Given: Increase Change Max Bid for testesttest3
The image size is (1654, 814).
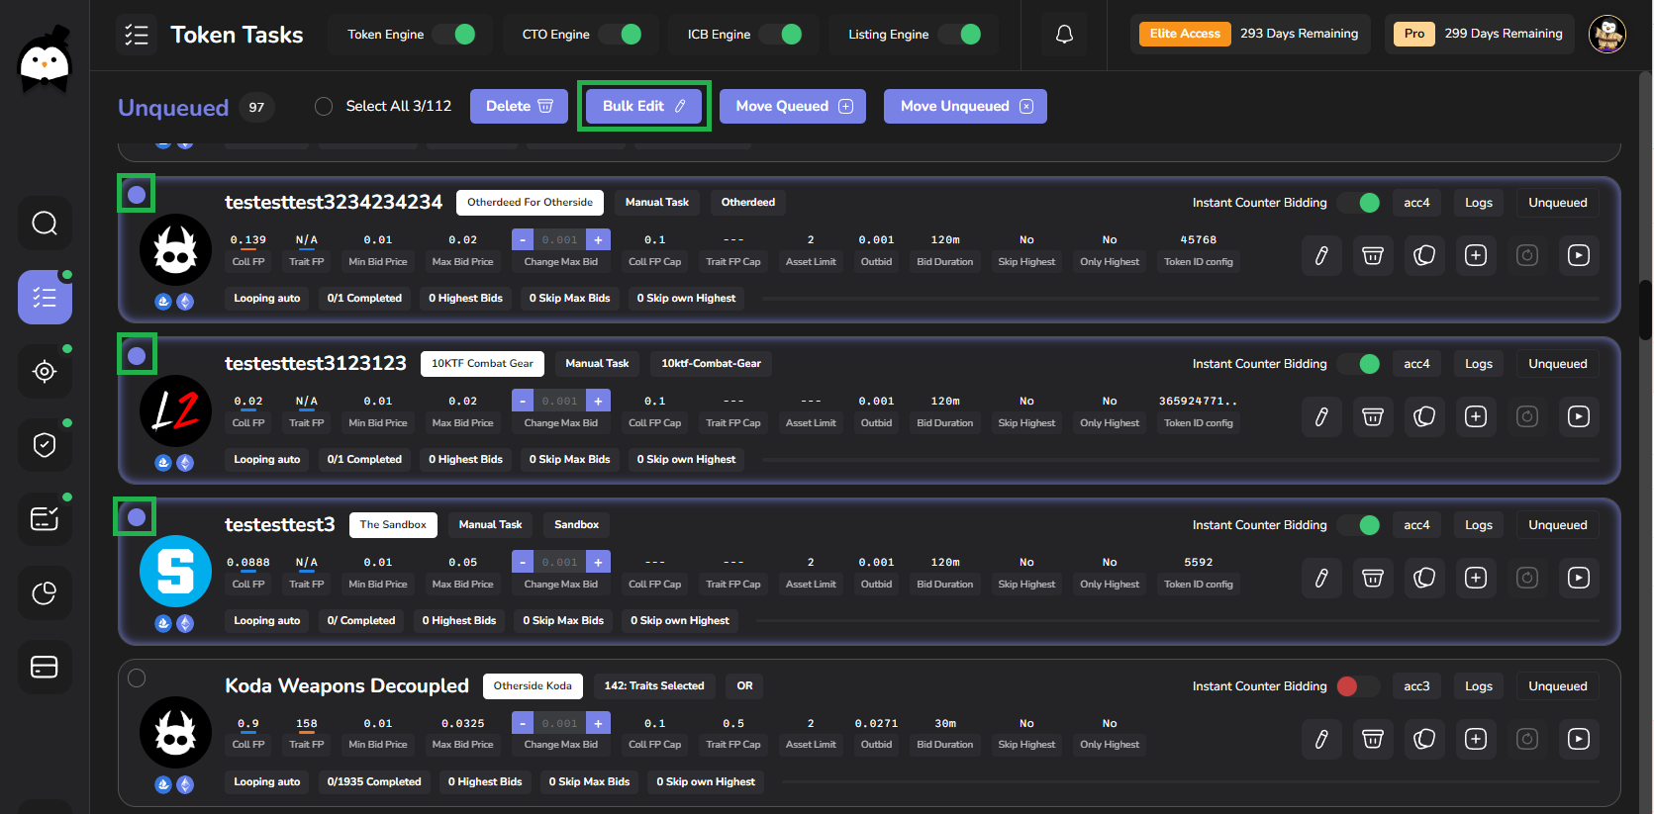Looking at the screenshot, I should point(598,562).
